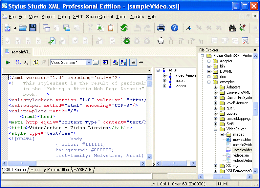Switch to the WYSIWYG tab
The width and height of the screenshot is (260, 188).
coord(83,170)
